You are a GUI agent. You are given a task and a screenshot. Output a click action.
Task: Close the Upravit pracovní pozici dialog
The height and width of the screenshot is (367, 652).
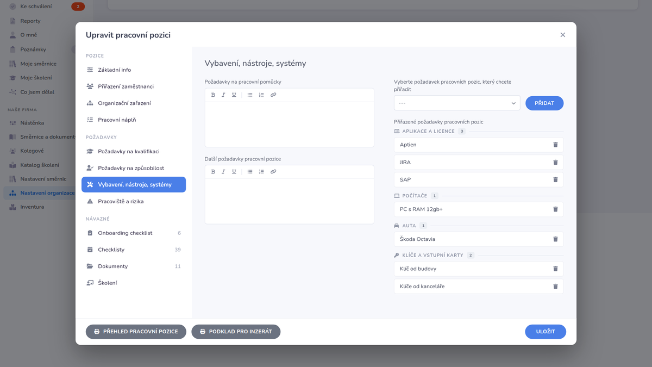[563, 35]
